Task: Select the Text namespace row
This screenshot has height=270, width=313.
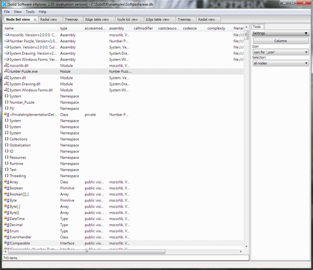Action: [124, 170]
